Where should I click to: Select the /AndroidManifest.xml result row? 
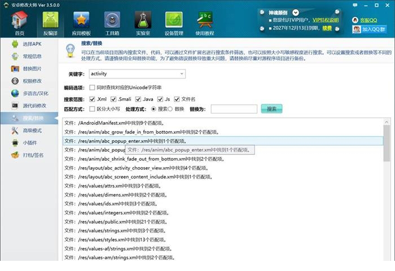tap(223, 123)
